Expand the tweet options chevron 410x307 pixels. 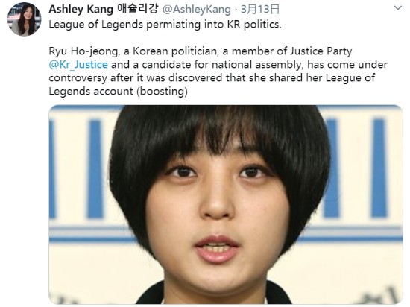(x=398, y=8)
